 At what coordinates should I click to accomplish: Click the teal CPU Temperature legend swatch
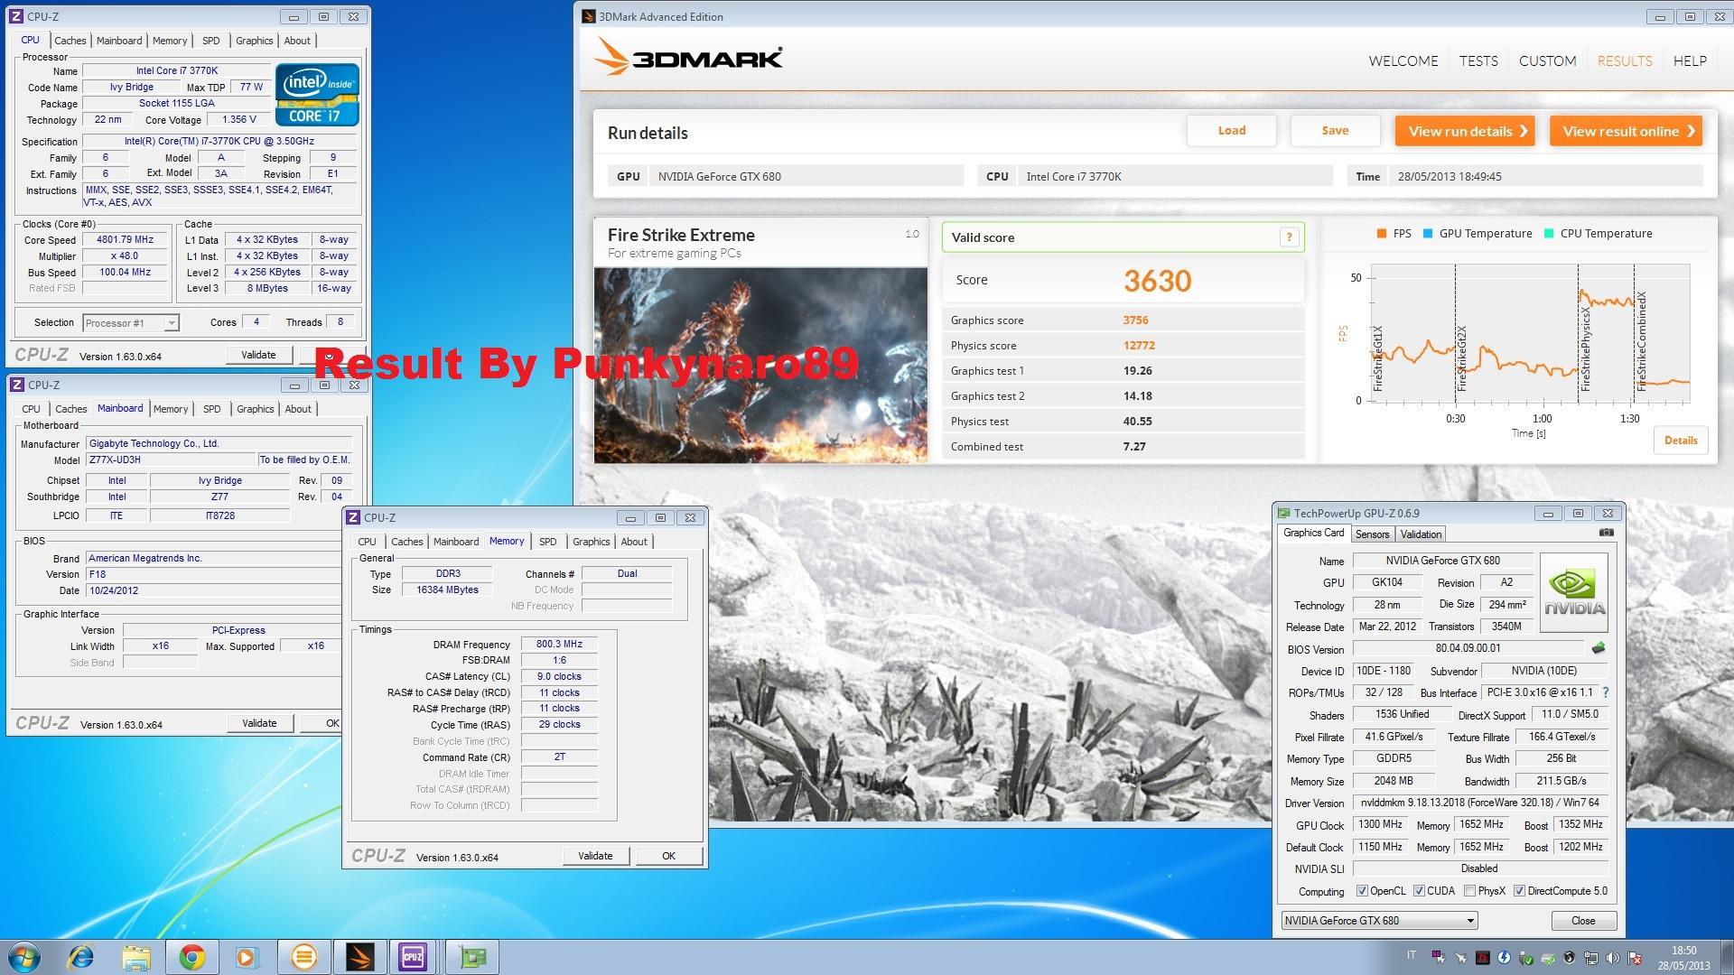[1549, 233]
